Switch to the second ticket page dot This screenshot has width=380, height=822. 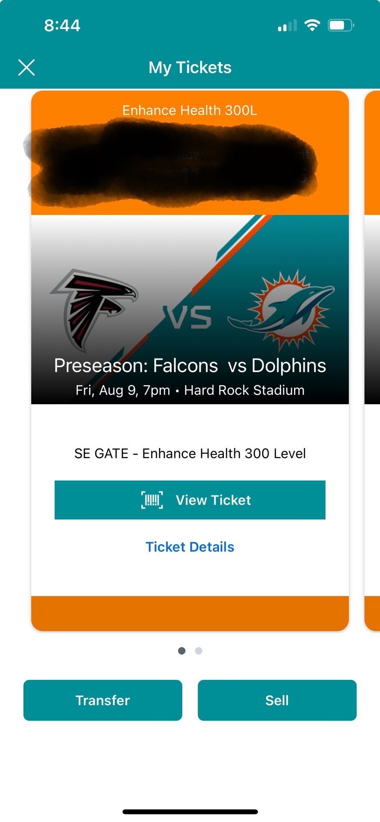(199, 651)
